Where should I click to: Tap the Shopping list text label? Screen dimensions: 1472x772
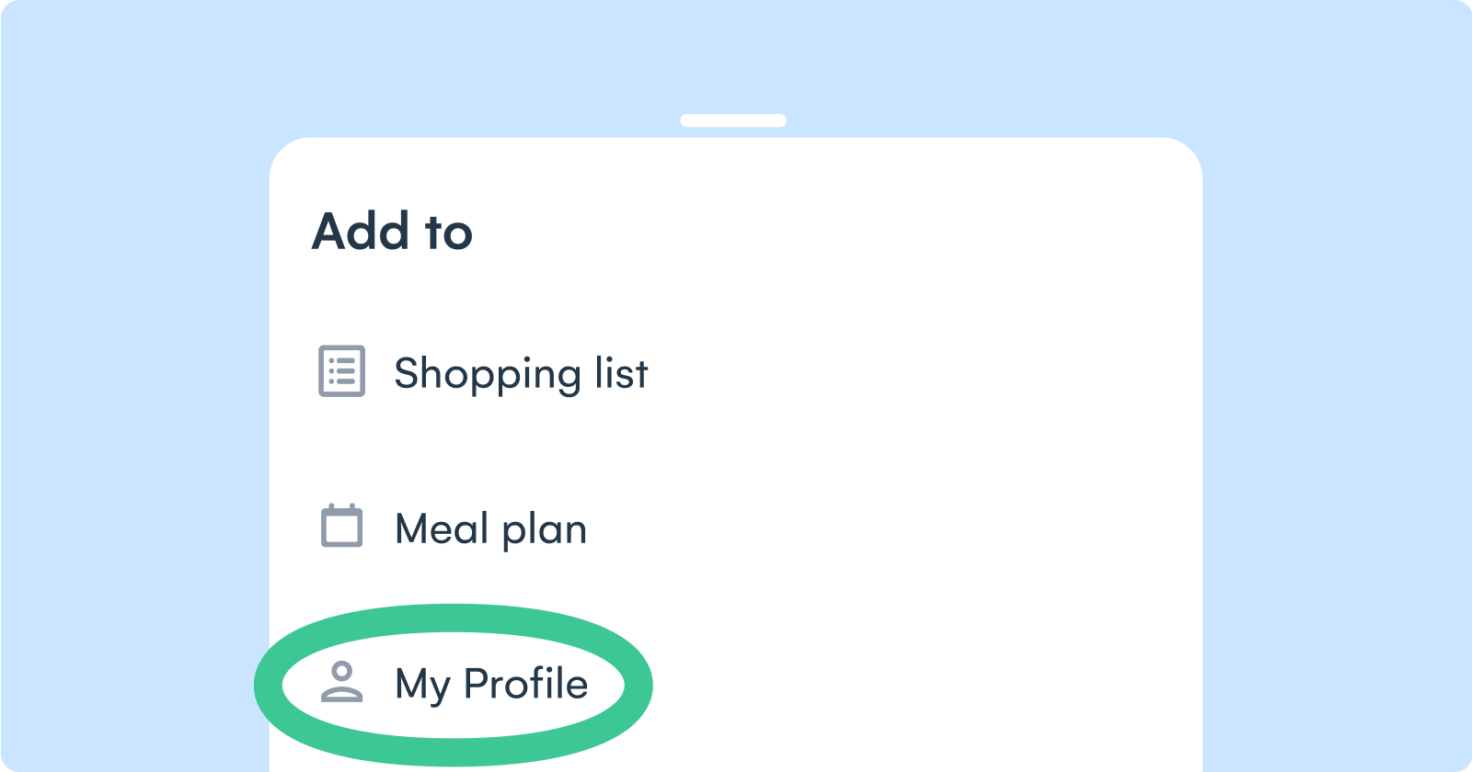pos(521,373)
